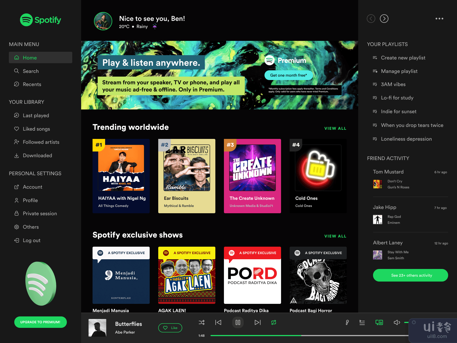Image resolution: width=457 pixels, height=343 pixels.
Task: Expand friend list via See 23+ others activity
Action: click(x=410, y=275)
